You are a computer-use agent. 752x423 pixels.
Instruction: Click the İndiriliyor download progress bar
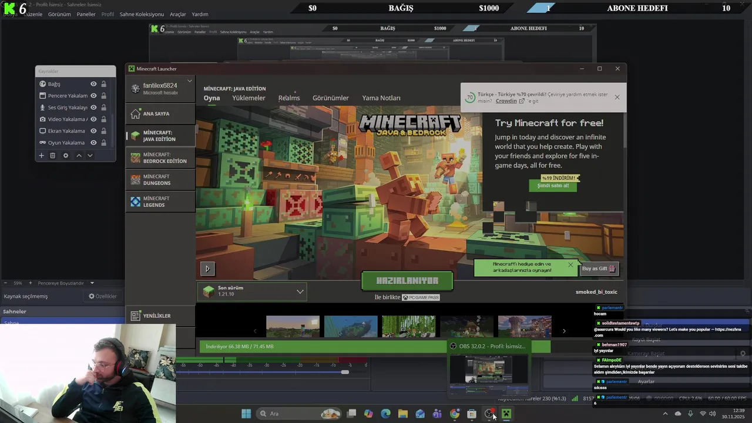point(375,347)
